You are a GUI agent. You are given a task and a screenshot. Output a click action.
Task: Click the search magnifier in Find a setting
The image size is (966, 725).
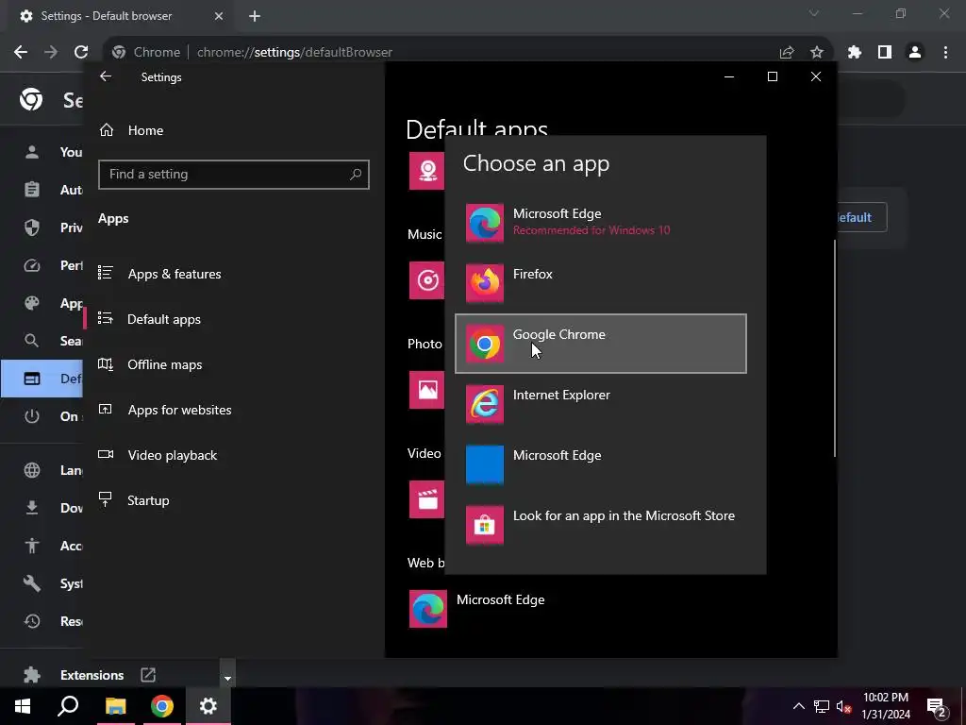(x=356, y=175)
